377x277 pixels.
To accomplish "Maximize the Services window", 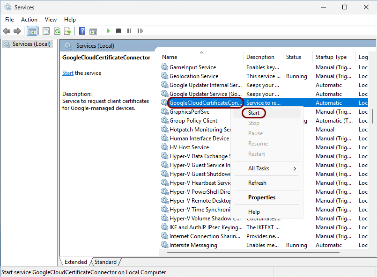I will pos(345,7).
